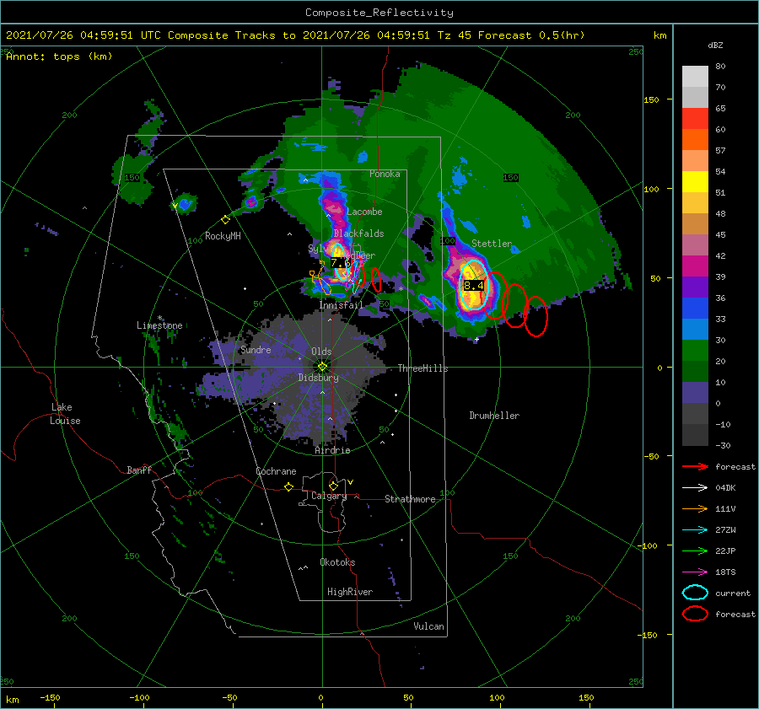Pick the light grey 70-80 dBZ swatch
Viewport: 759px width, 709px height.
click(x=695, y=76)
